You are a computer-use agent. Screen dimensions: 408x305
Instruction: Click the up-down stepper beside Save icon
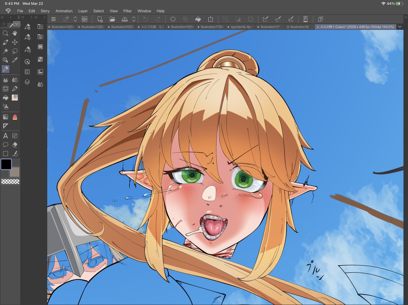(134, 19)
